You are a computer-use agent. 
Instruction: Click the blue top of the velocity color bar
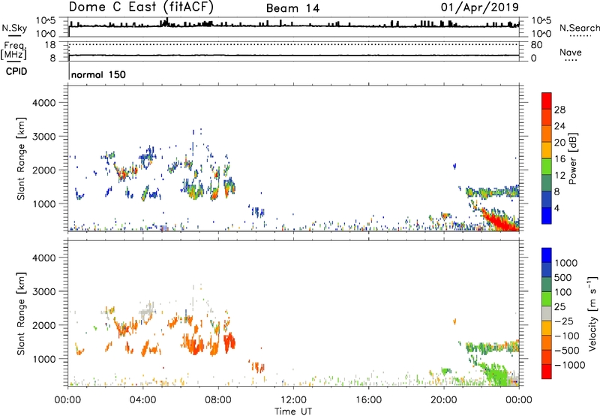click(547, 255)
